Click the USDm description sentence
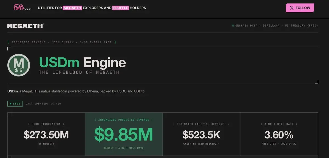This screenshot has height=158, width=329. [76, 91]
